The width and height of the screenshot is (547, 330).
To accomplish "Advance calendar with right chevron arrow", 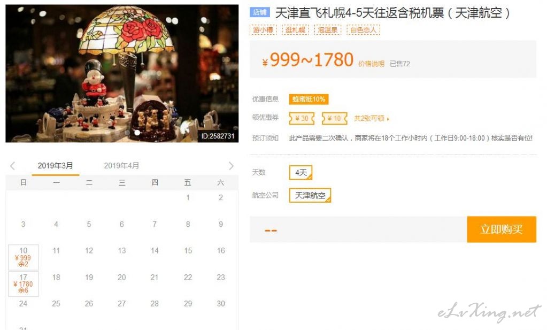I will [231, 166].
